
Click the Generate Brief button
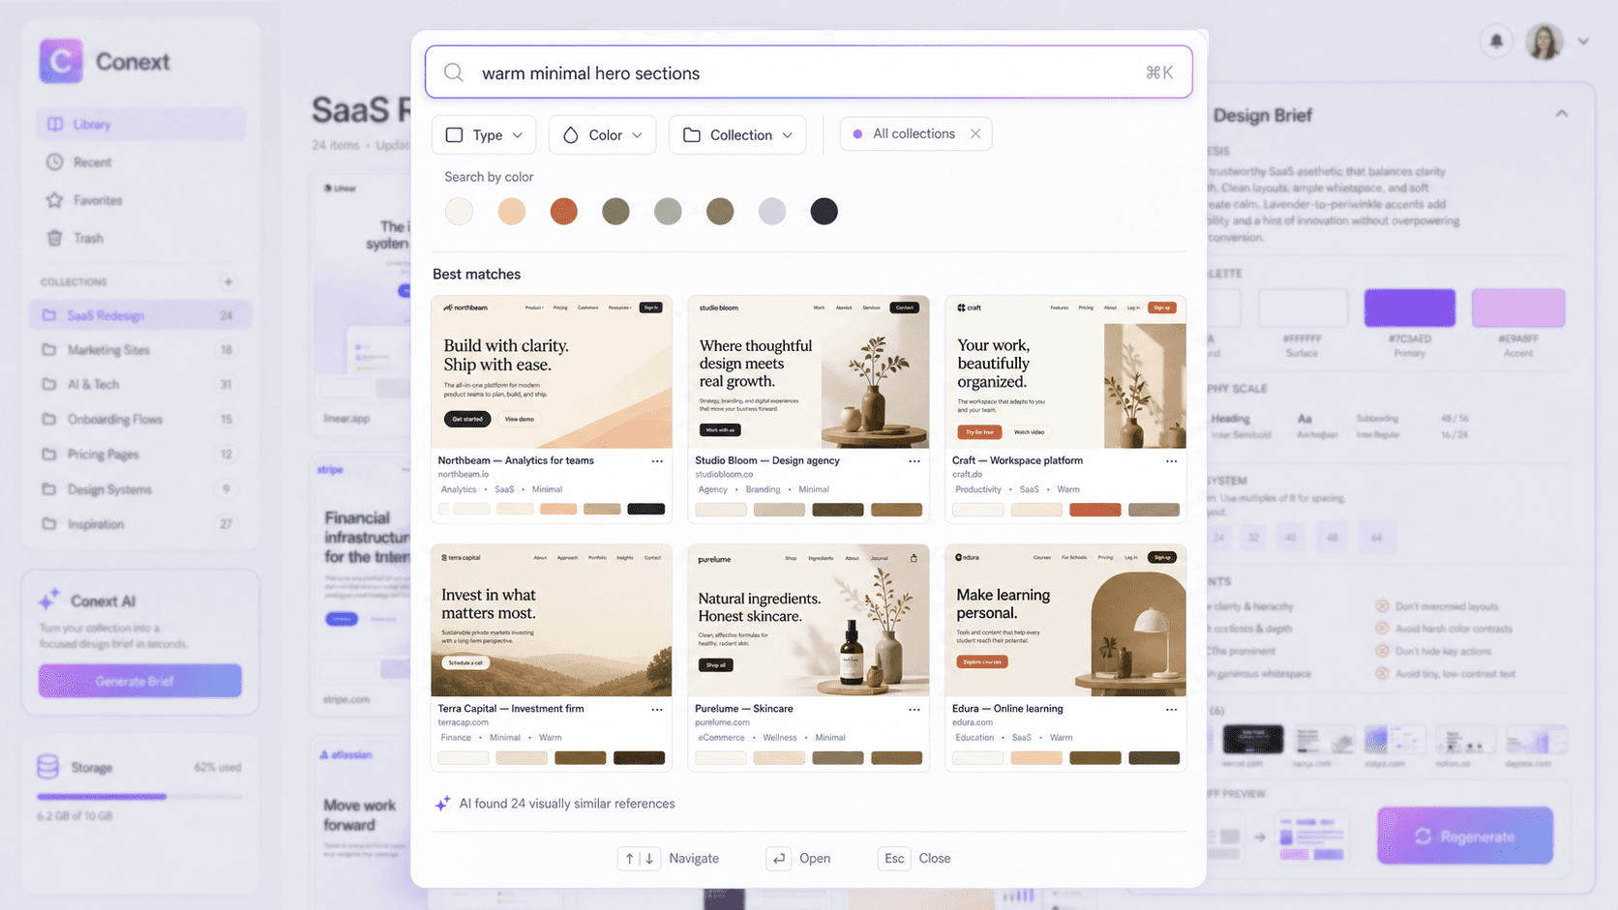click(x=140, y=681)
